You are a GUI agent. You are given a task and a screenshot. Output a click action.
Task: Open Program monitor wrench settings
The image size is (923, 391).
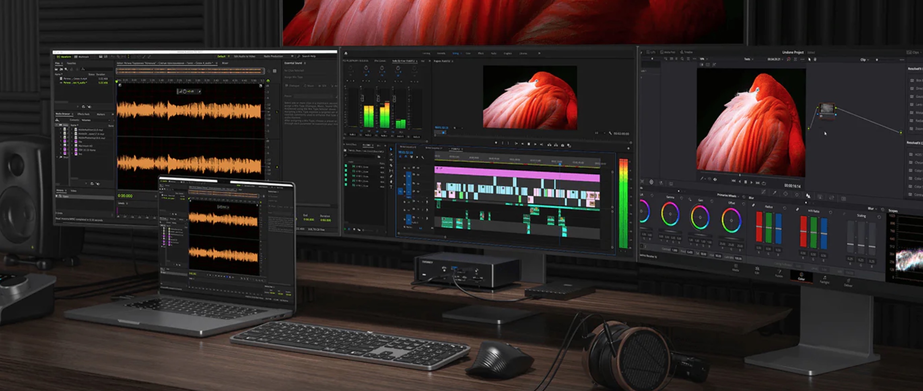click(610, 133)
